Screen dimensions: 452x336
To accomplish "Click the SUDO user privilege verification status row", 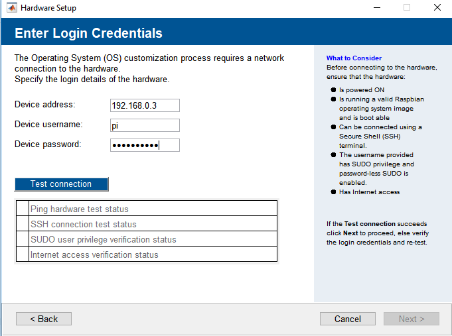I will pos(153,239).
